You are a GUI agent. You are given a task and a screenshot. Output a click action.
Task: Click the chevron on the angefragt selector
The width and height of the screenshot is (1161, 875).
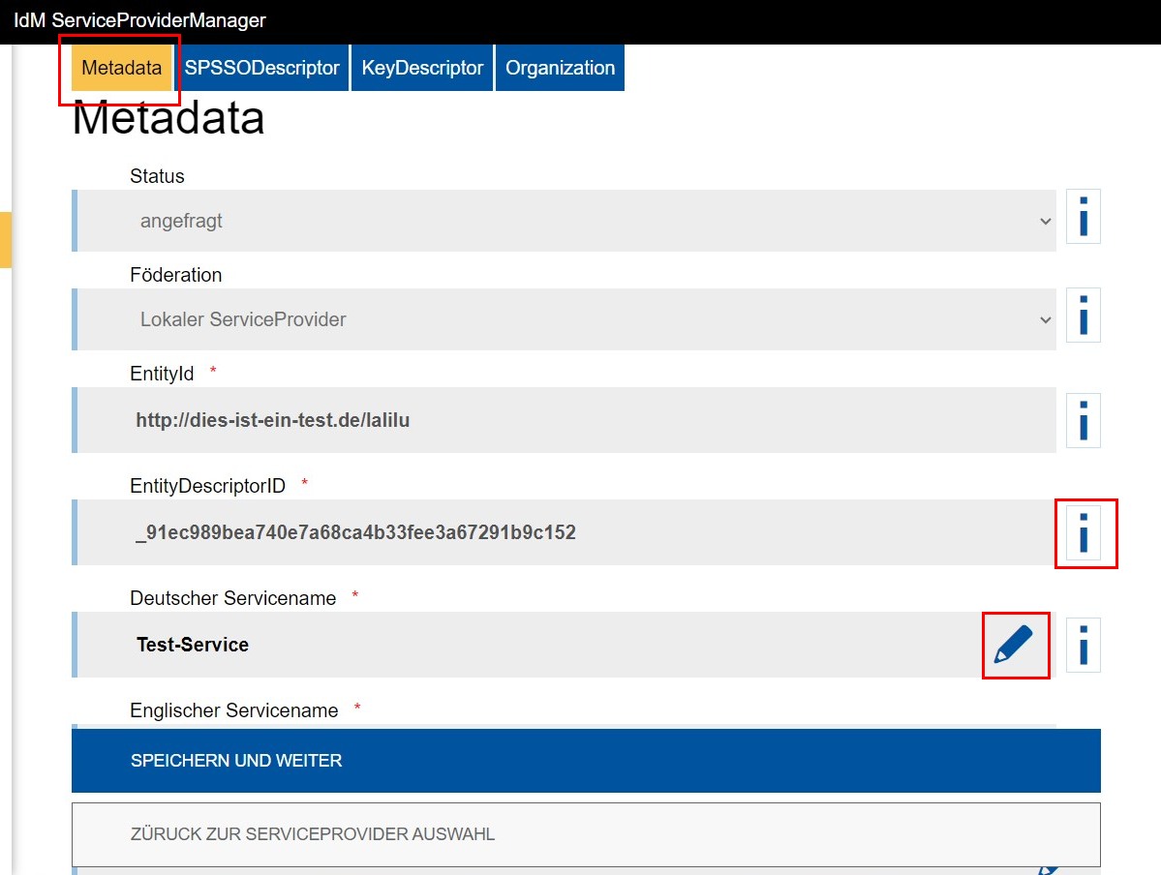click(x=1045, y=221)
